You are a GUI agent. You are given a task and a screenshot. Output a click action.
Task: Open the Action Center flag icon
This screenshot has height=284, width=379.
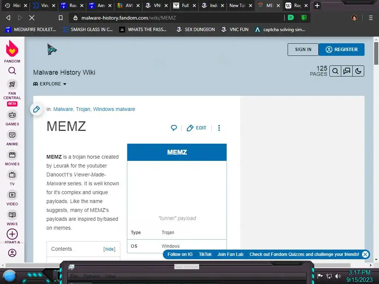point(320,276)
